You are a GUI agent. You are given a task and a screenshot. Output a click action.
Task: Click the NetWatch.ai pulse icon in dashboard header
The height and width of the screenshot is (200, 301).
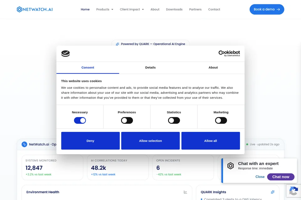(x=24, y=144)
